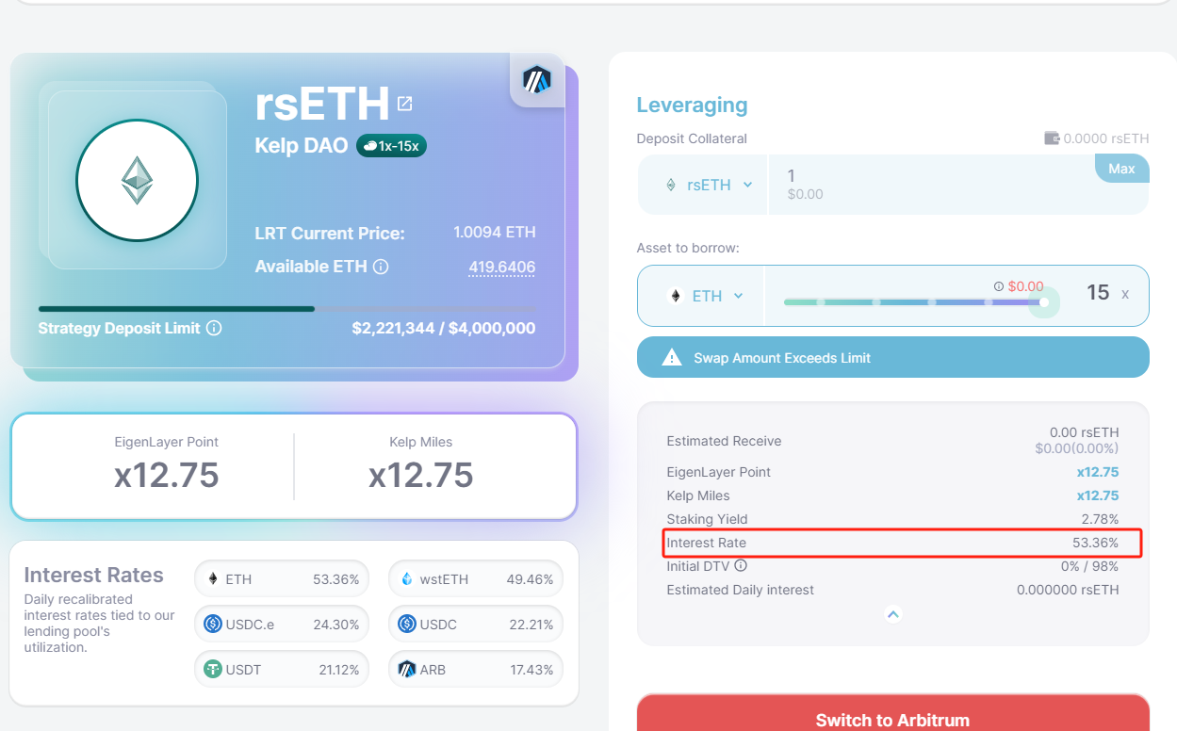Click the info icon beside $0.00 above slider

pos(999,286)
